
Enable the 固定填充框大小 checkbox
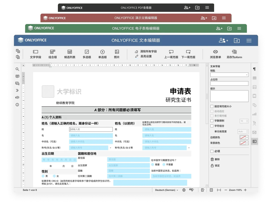point(212,106)
